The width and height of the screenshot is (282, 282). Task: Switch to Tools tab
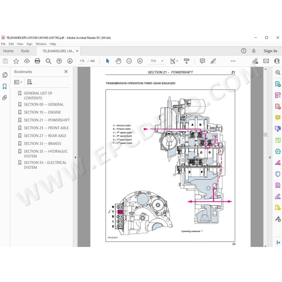(x=25, y=51)
